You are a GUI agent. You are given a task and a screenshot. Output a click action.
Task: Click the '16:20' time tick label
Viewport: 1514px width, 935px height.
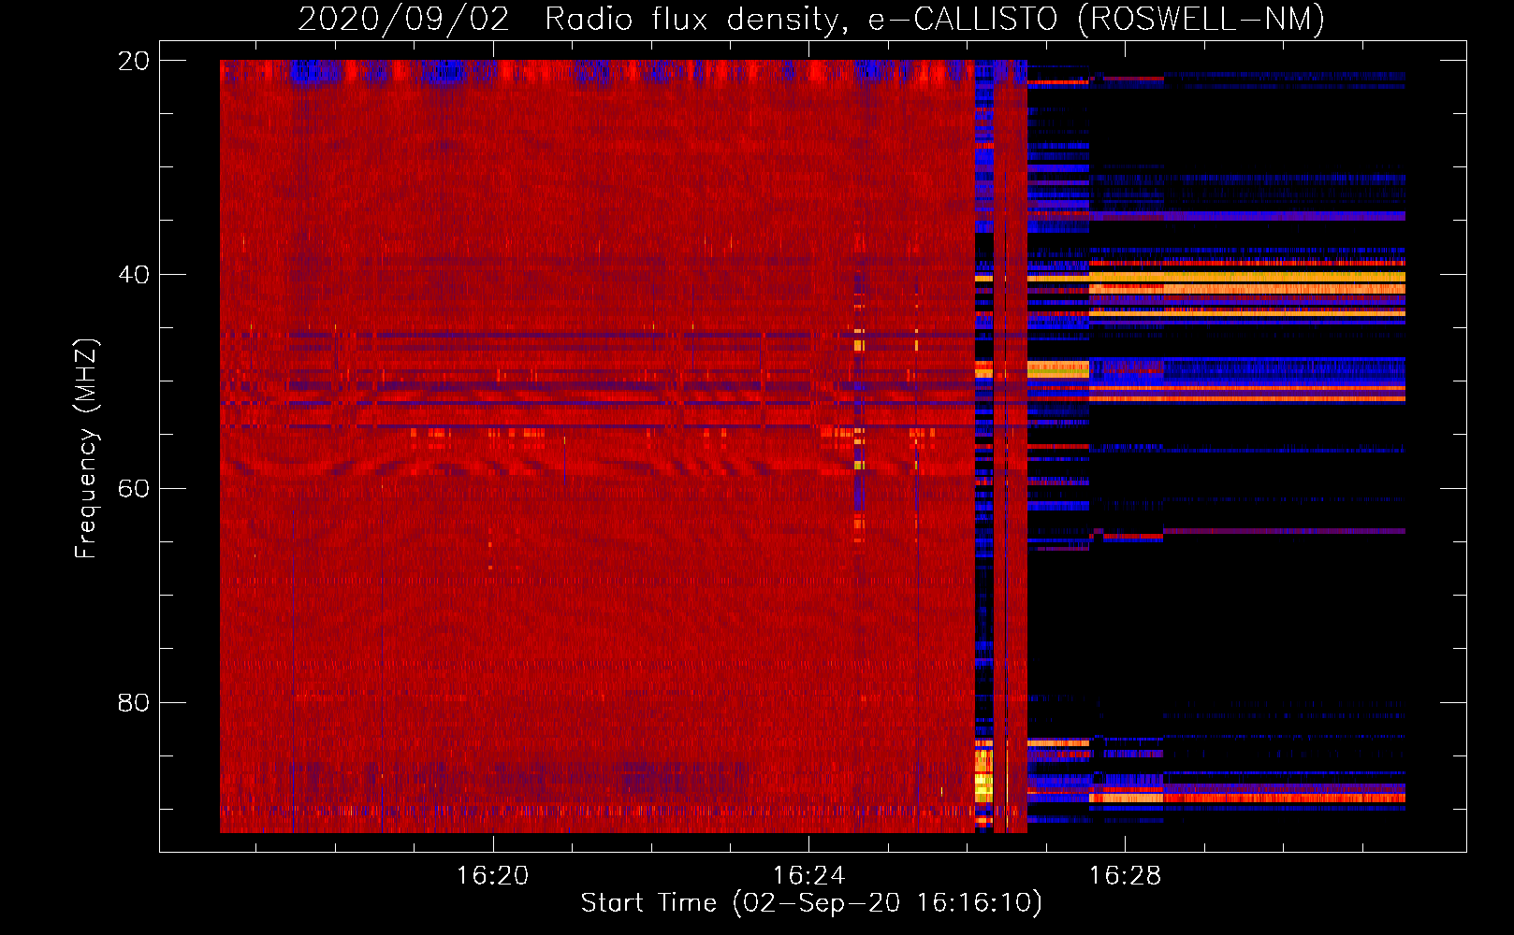tap(492, 876)
